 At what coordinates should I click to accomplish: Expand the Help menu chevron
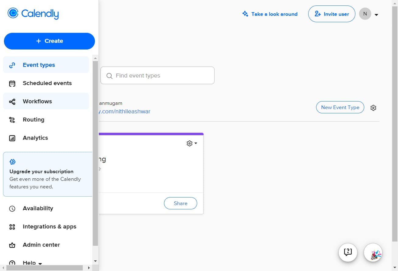coord(40,263)
